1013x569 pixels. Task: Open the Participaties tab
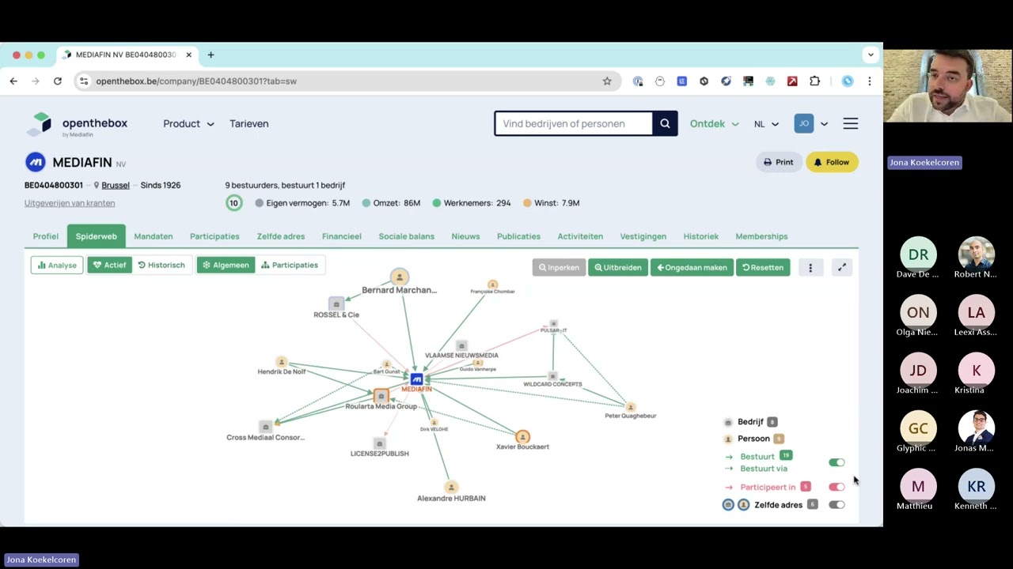[214, 236]
